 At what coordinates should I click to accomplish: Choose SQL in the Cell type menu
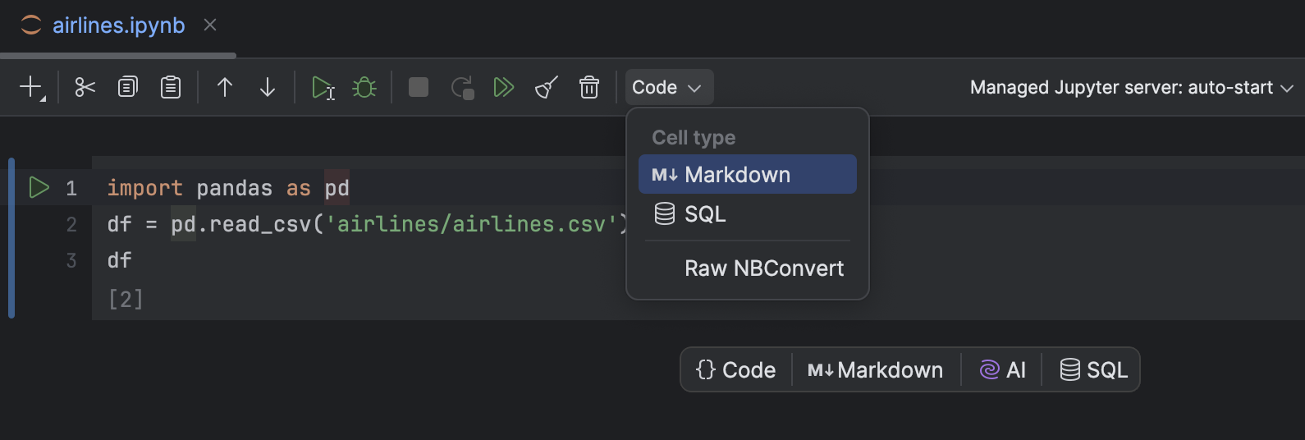pyautogui.click(x=747, y=214)
